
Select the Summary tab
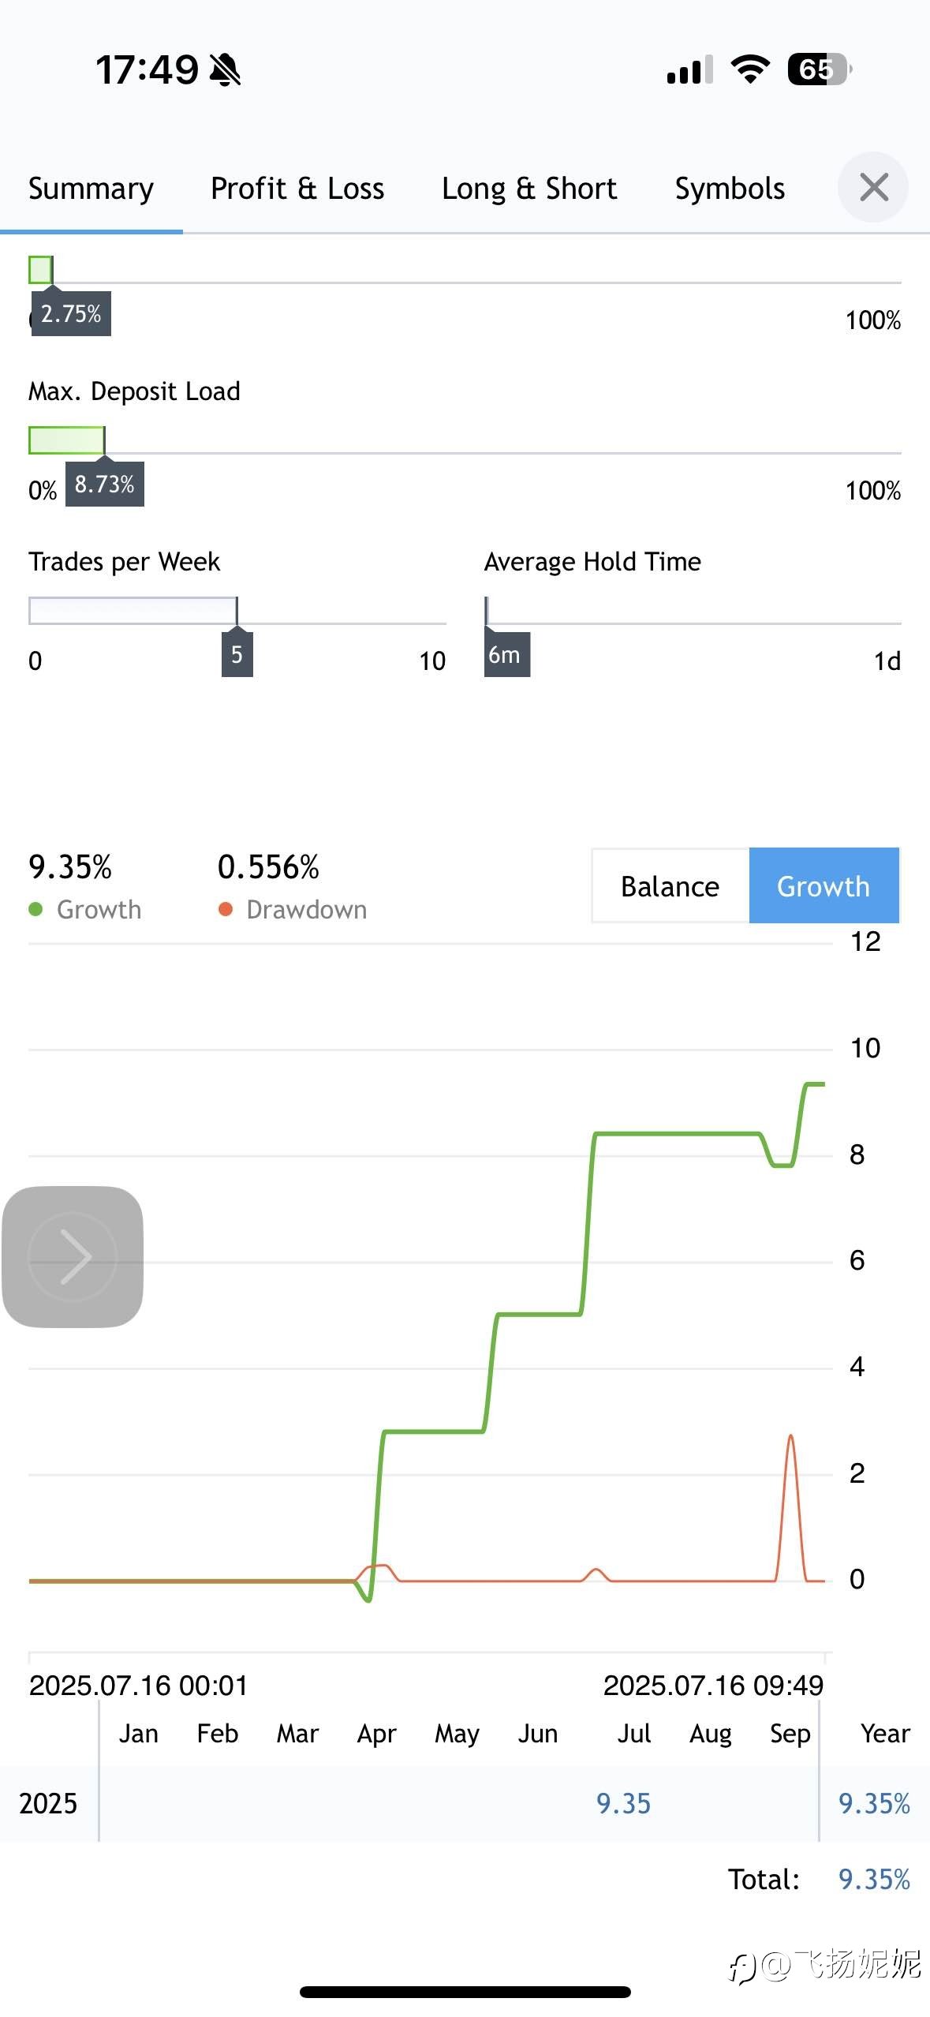click(x=92, y=189)
